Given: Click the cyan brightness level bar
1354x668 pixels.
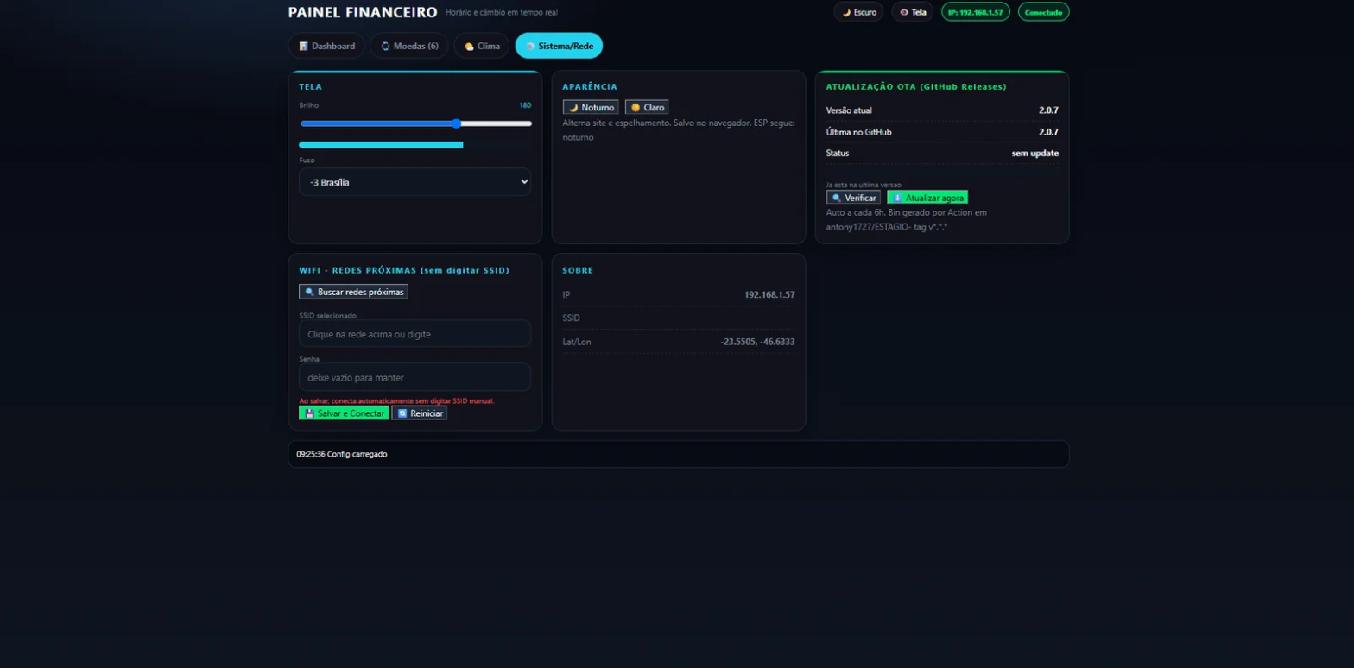Looking at the screenshot, I should click(x=381, y=145).
